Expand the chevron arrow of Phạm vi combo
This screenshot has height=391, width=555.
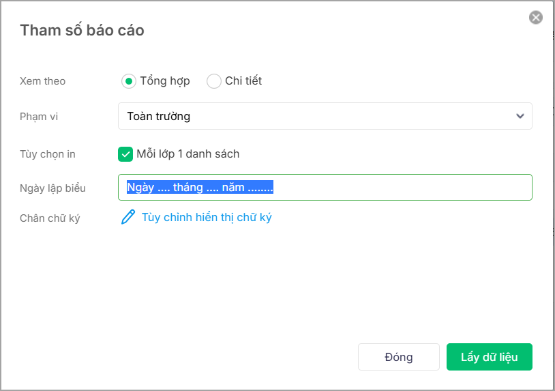(520, 116)
